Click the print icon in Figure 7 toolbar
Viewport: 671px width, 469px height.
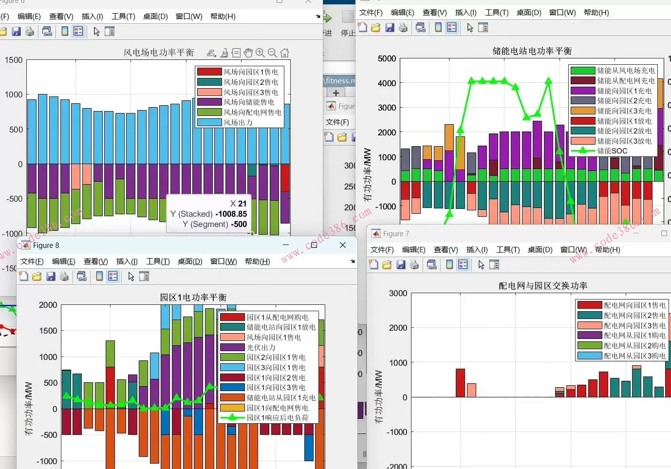[x=414, y=265]
